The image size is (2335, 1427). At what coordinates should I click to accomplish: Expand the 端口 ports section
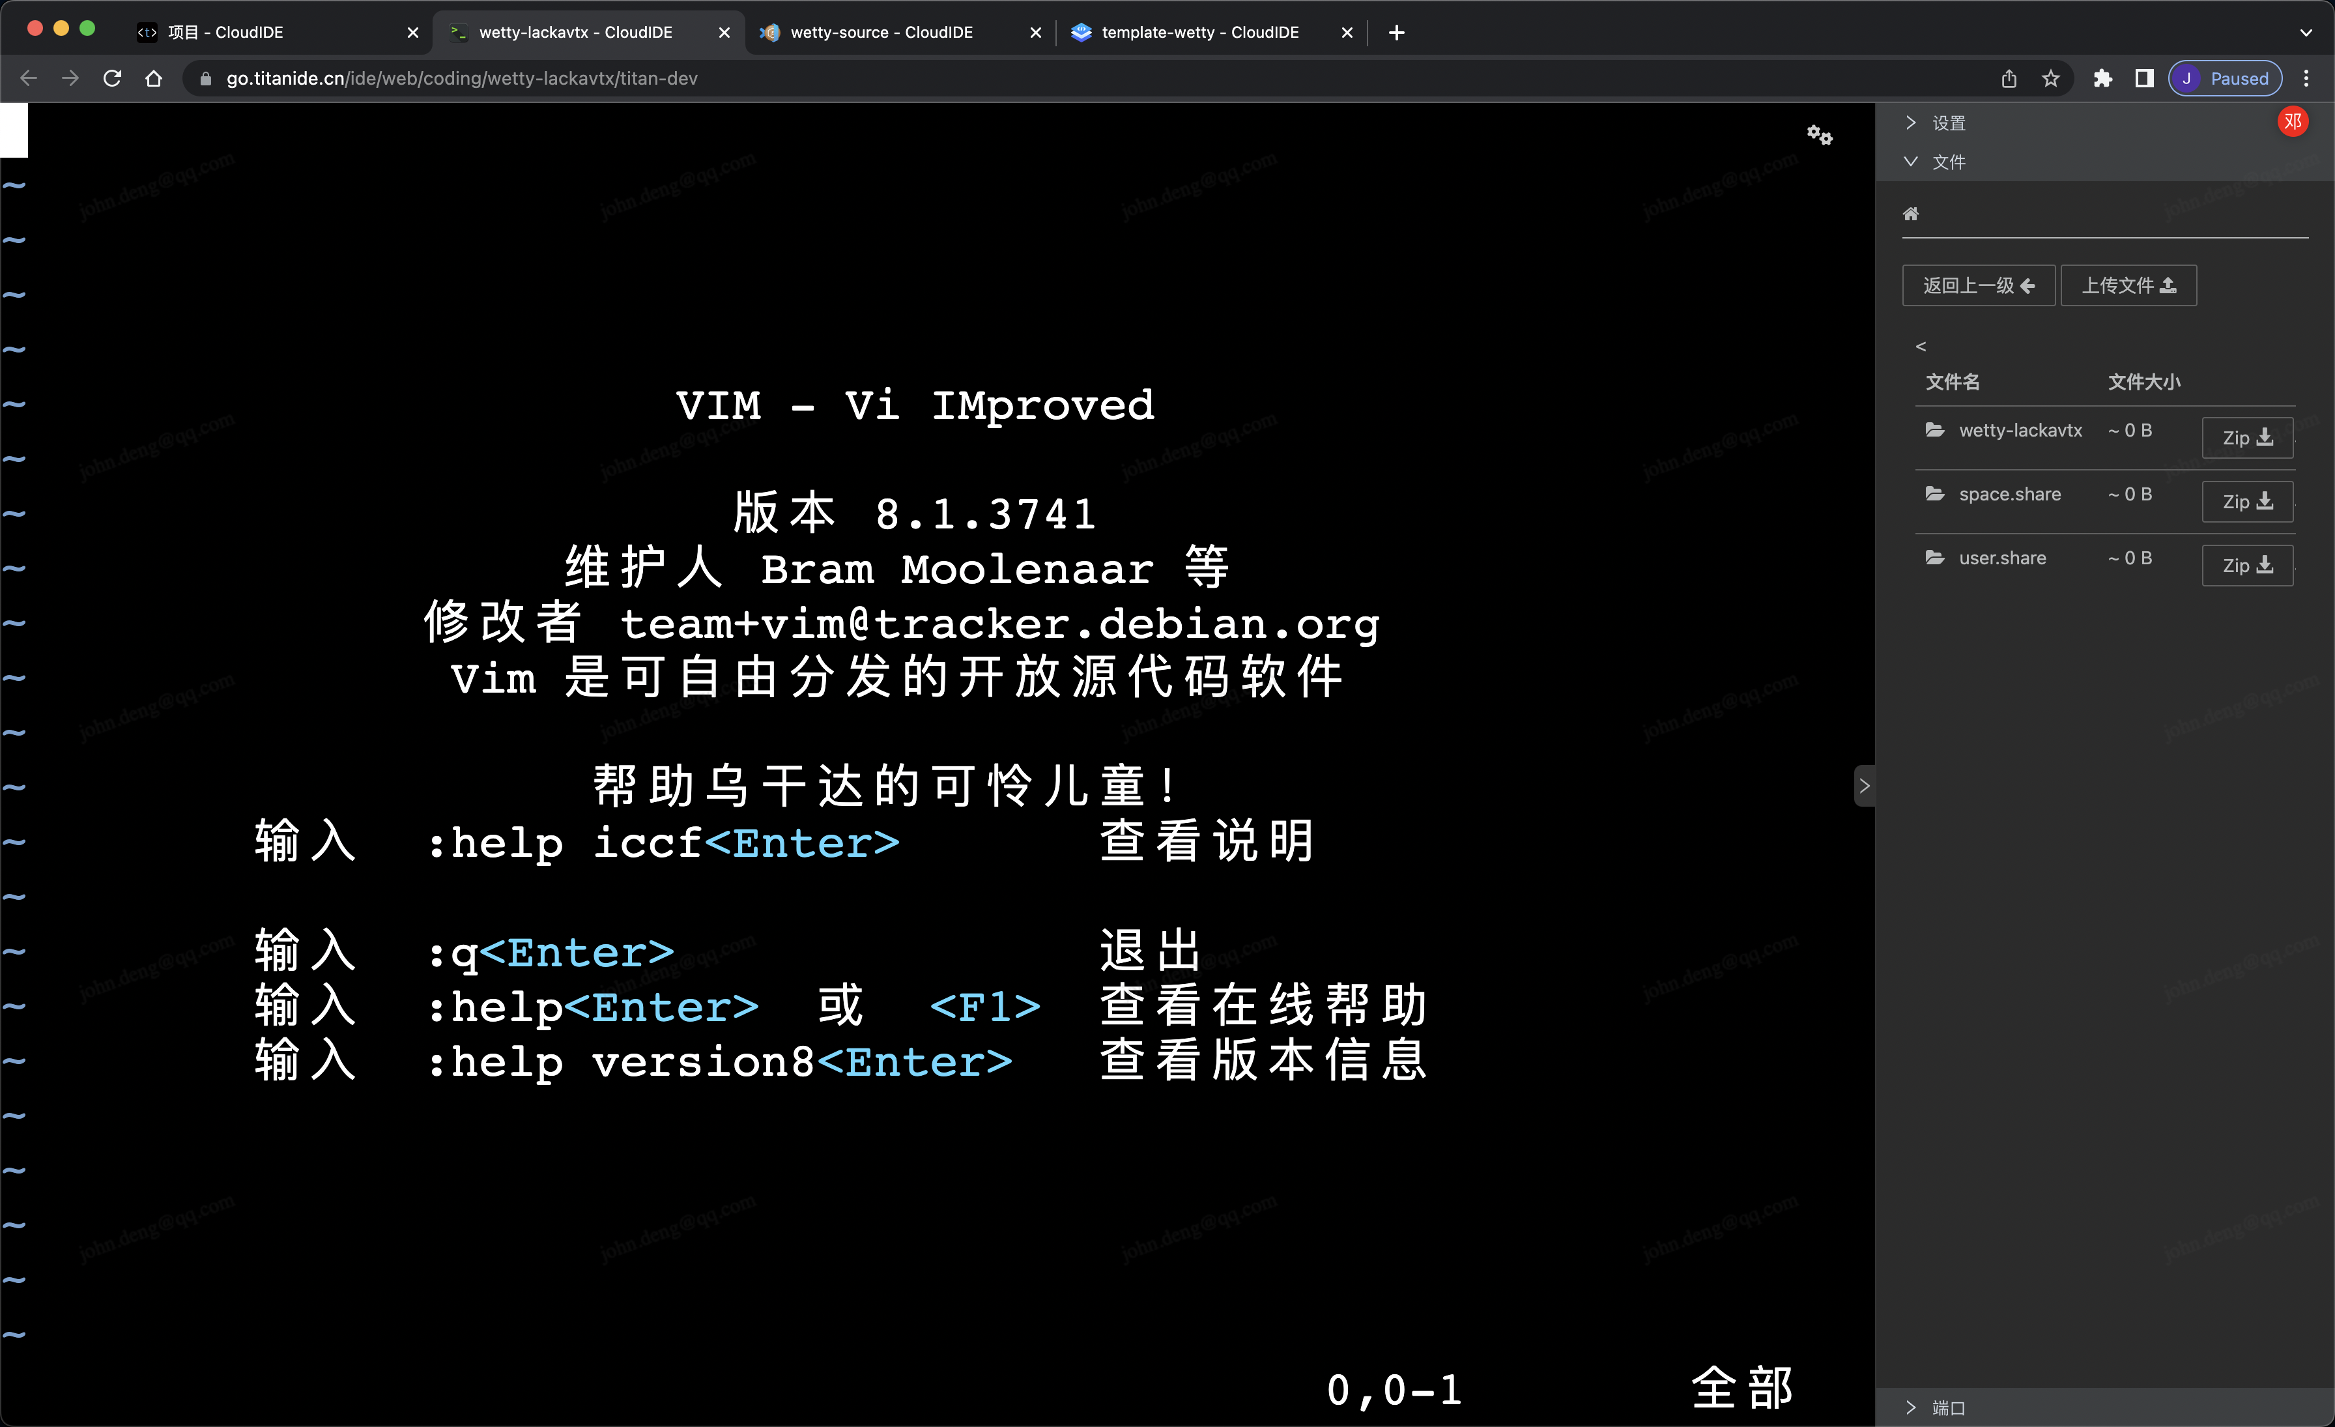[x=1947, y=1408]
